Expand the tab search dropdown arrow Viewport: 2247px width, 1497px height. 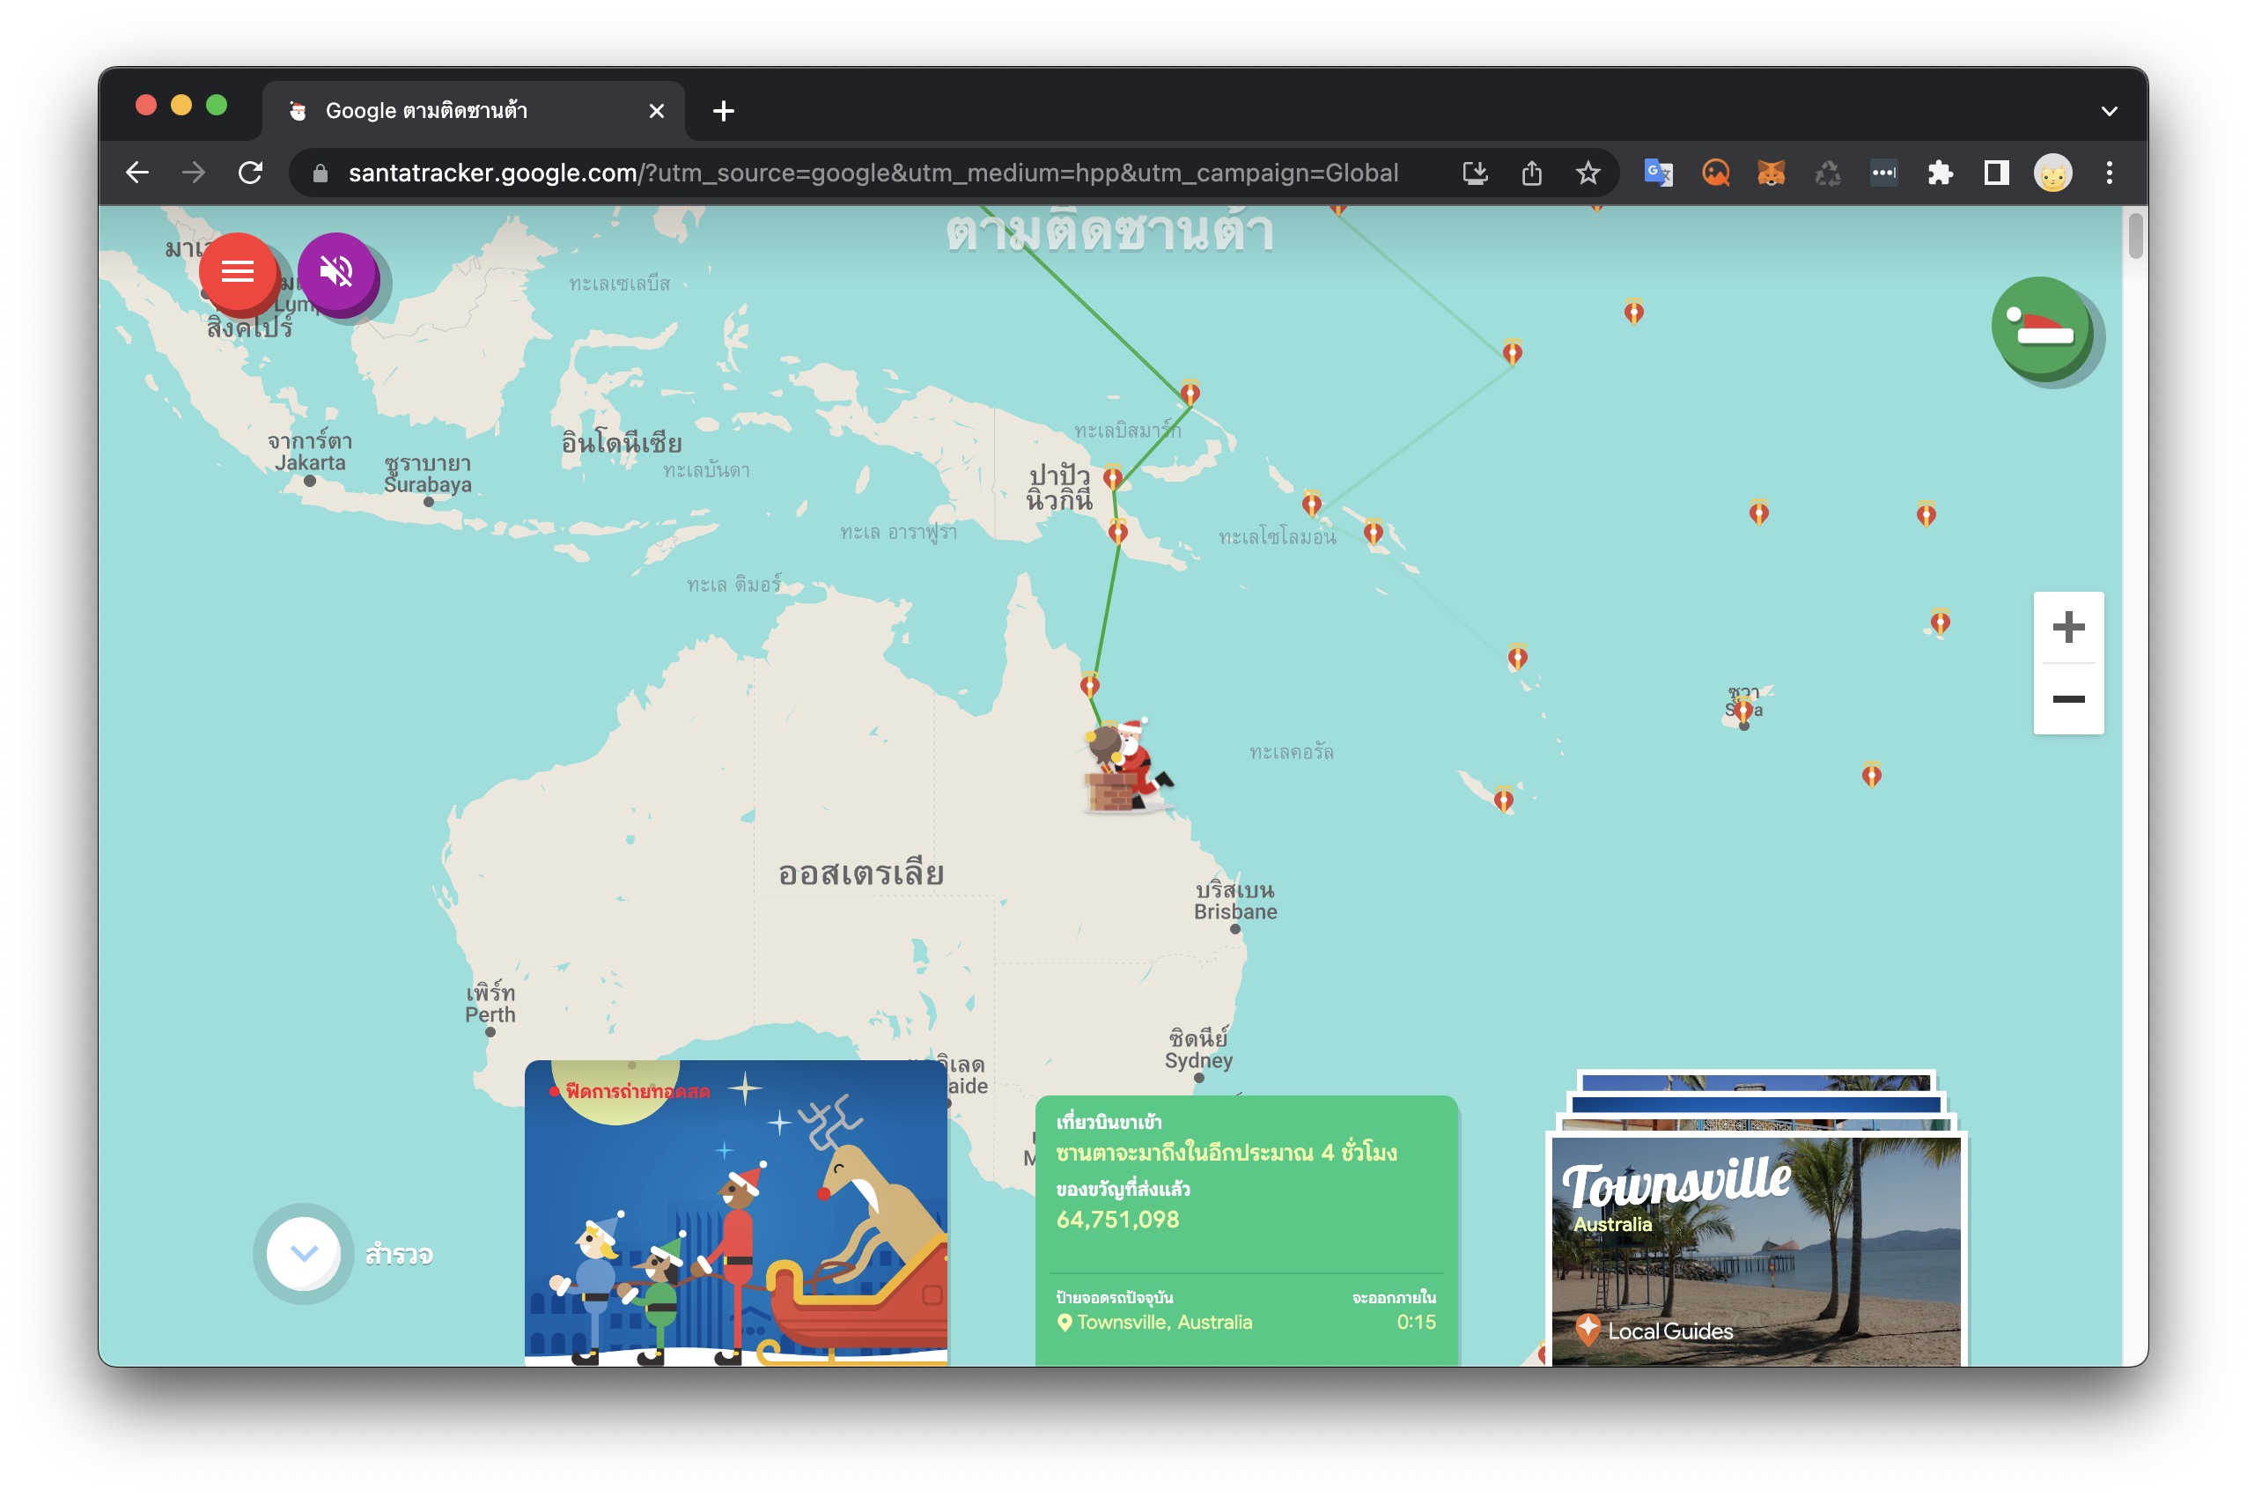pyautogui.click(x=2109, y=111)
